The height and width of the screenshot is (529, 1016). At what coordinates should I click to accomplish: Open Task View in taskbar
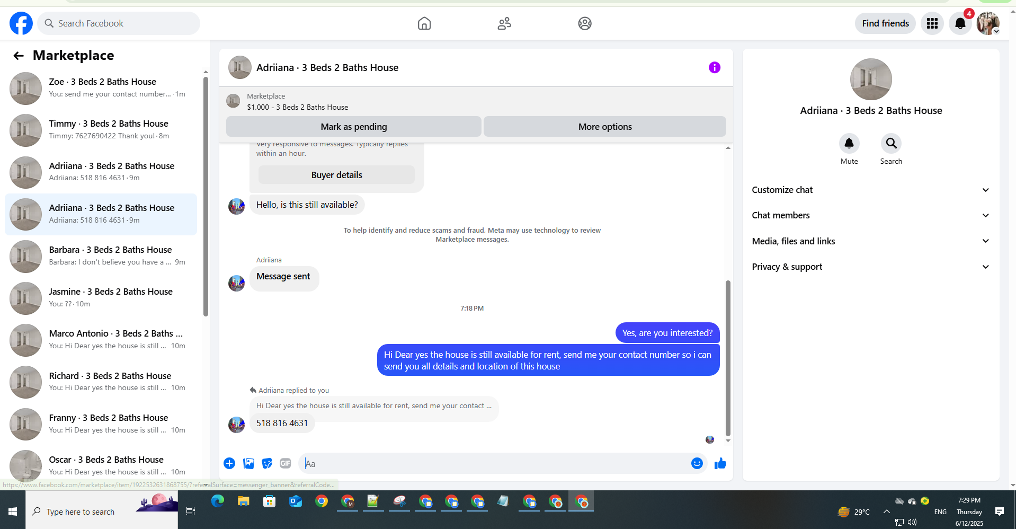pos(191,512)
